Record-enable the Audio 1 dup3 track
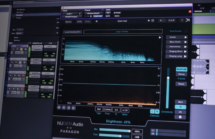The image size is (215, 139). pos(9,89)
